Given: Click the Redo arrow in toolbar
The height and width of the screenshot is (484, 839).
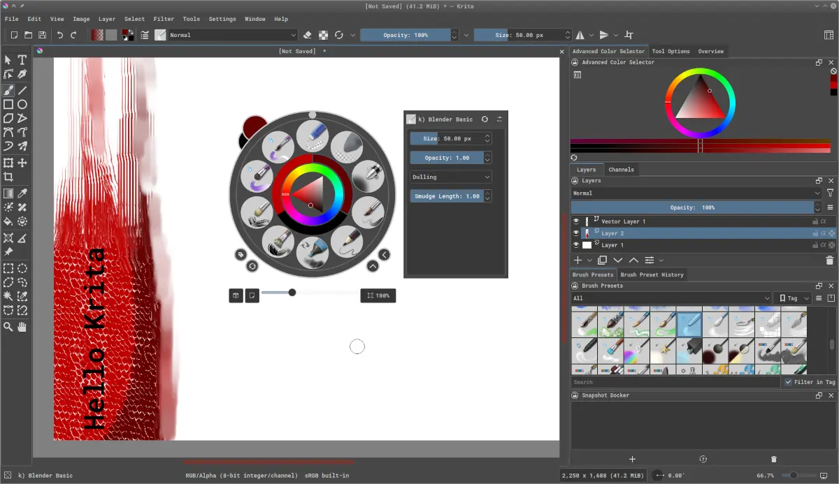Looking at the screenshot, I should point(73,35).
